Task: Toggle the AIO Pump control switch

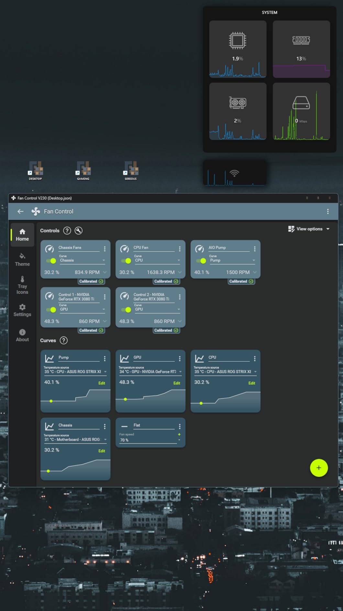Action: 201,261
